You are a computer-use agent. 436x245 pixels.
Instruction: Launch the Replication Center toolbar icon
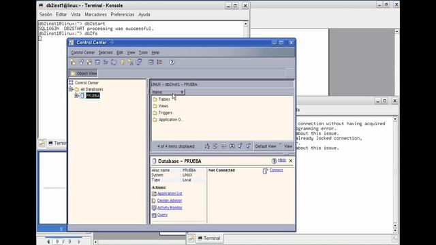[81, 62]
